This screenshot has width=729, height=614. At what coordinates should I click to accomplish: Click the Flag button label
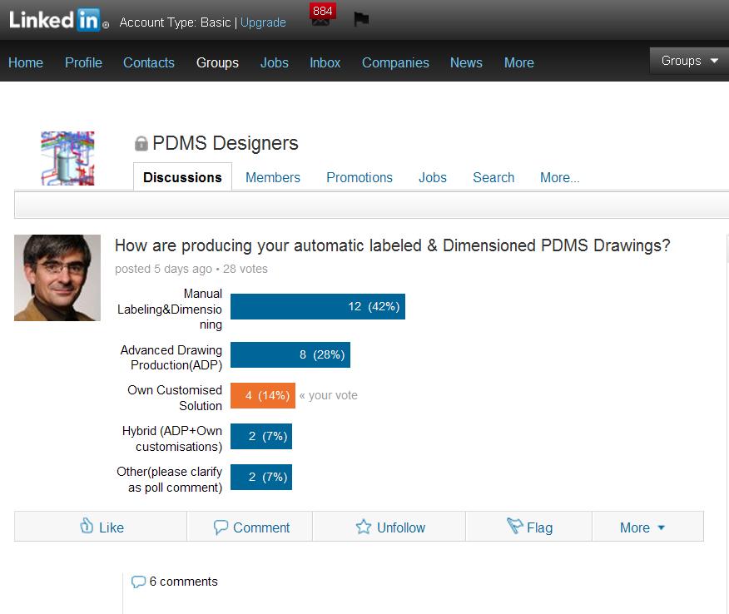point(539,527)
